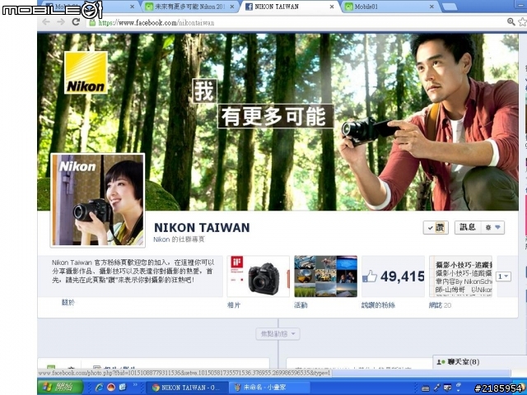Launch Chrome from quick launch icon
This screenshot has height=395, width=527.
point(111,388)
